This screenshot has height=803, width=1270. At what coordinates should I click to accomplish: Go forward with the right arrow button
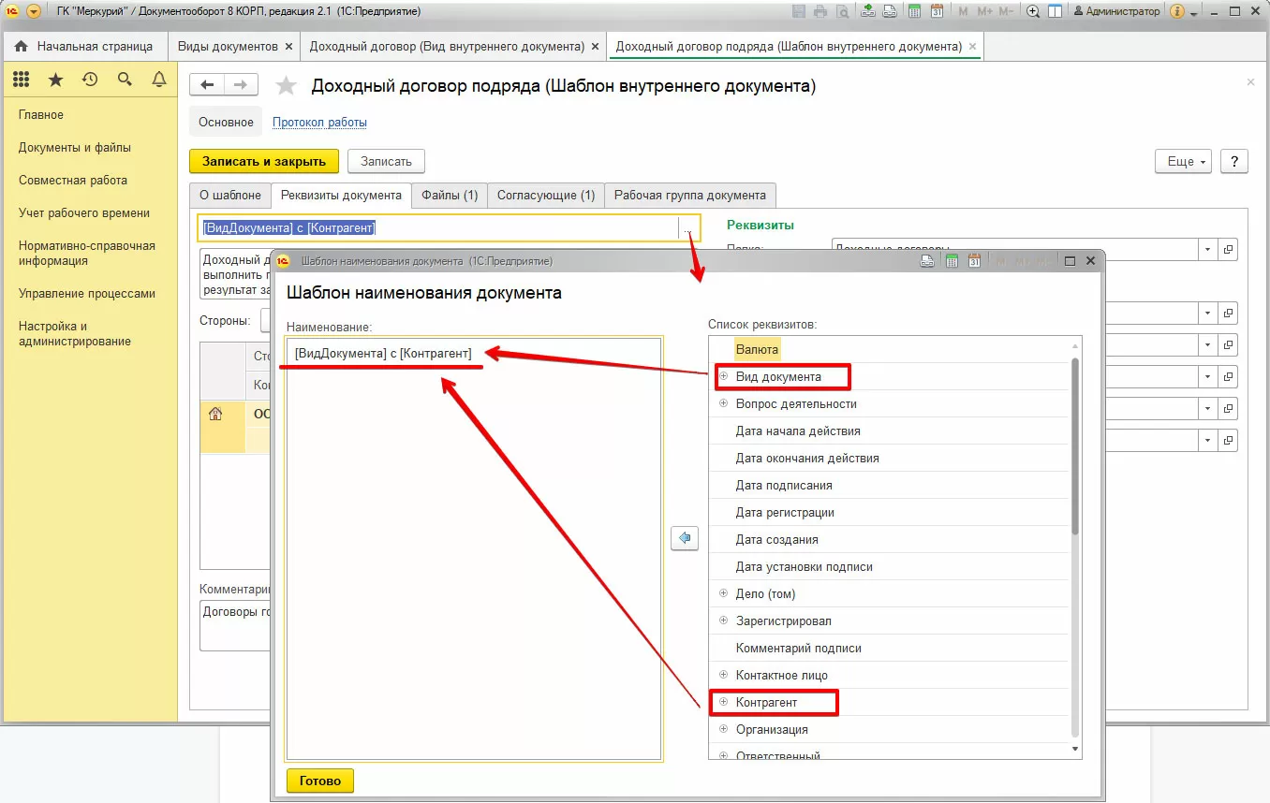[241, 85]
